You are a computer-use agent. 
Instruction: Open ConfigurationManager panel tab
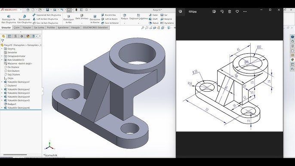(15, 36)
